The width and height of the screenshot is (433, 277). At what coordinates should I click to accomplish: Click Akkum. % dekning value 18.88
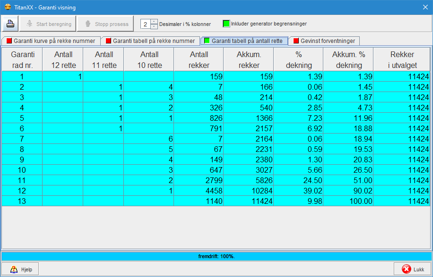[348, 128]
